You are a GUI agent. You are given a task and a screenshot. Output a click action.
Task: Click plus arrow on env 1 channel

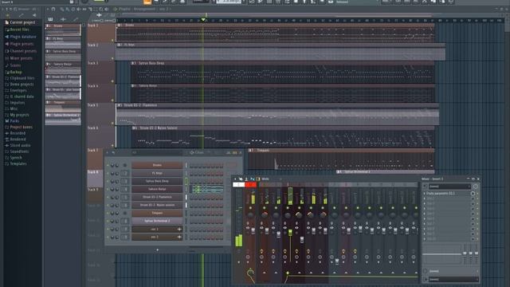pos(179,229)
